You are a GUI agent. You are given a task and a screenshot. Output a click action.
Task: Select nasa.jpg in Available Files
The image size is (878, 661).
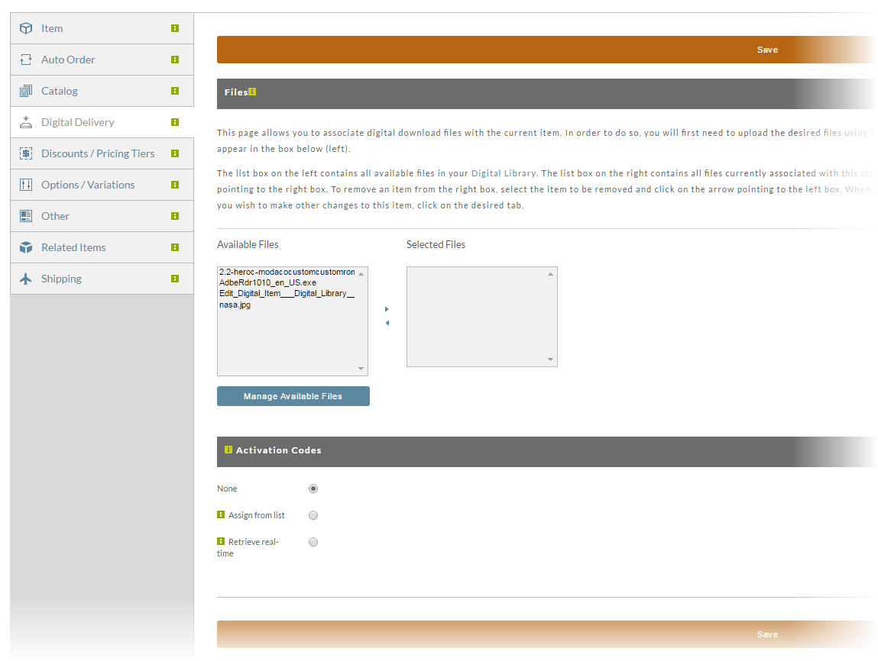(235, 305)
